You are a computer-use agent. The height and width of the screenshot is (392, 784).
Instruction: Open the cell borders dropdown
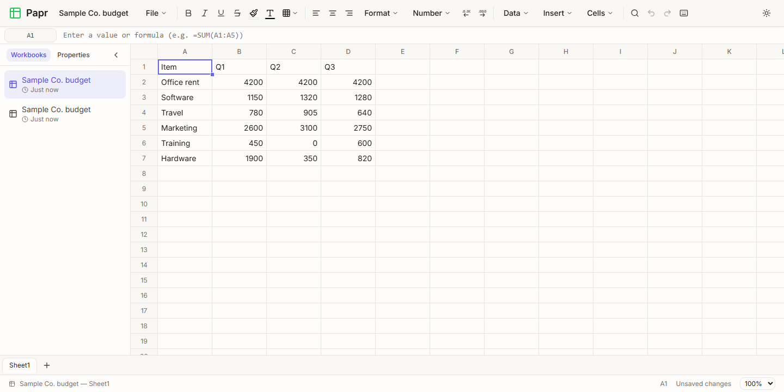290,13
